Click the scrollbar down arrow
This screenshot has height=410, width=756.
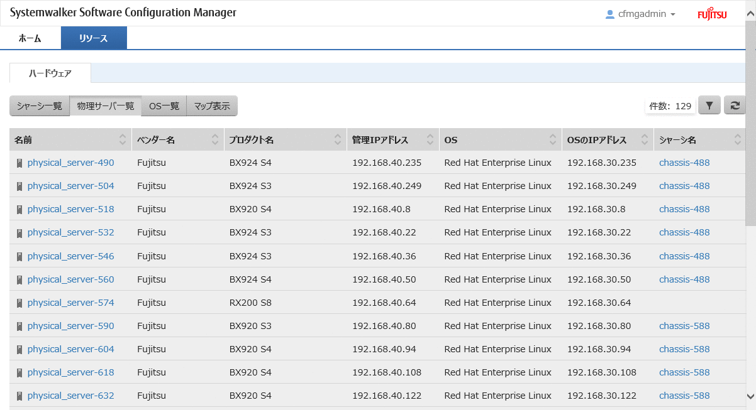pos(750,396)
